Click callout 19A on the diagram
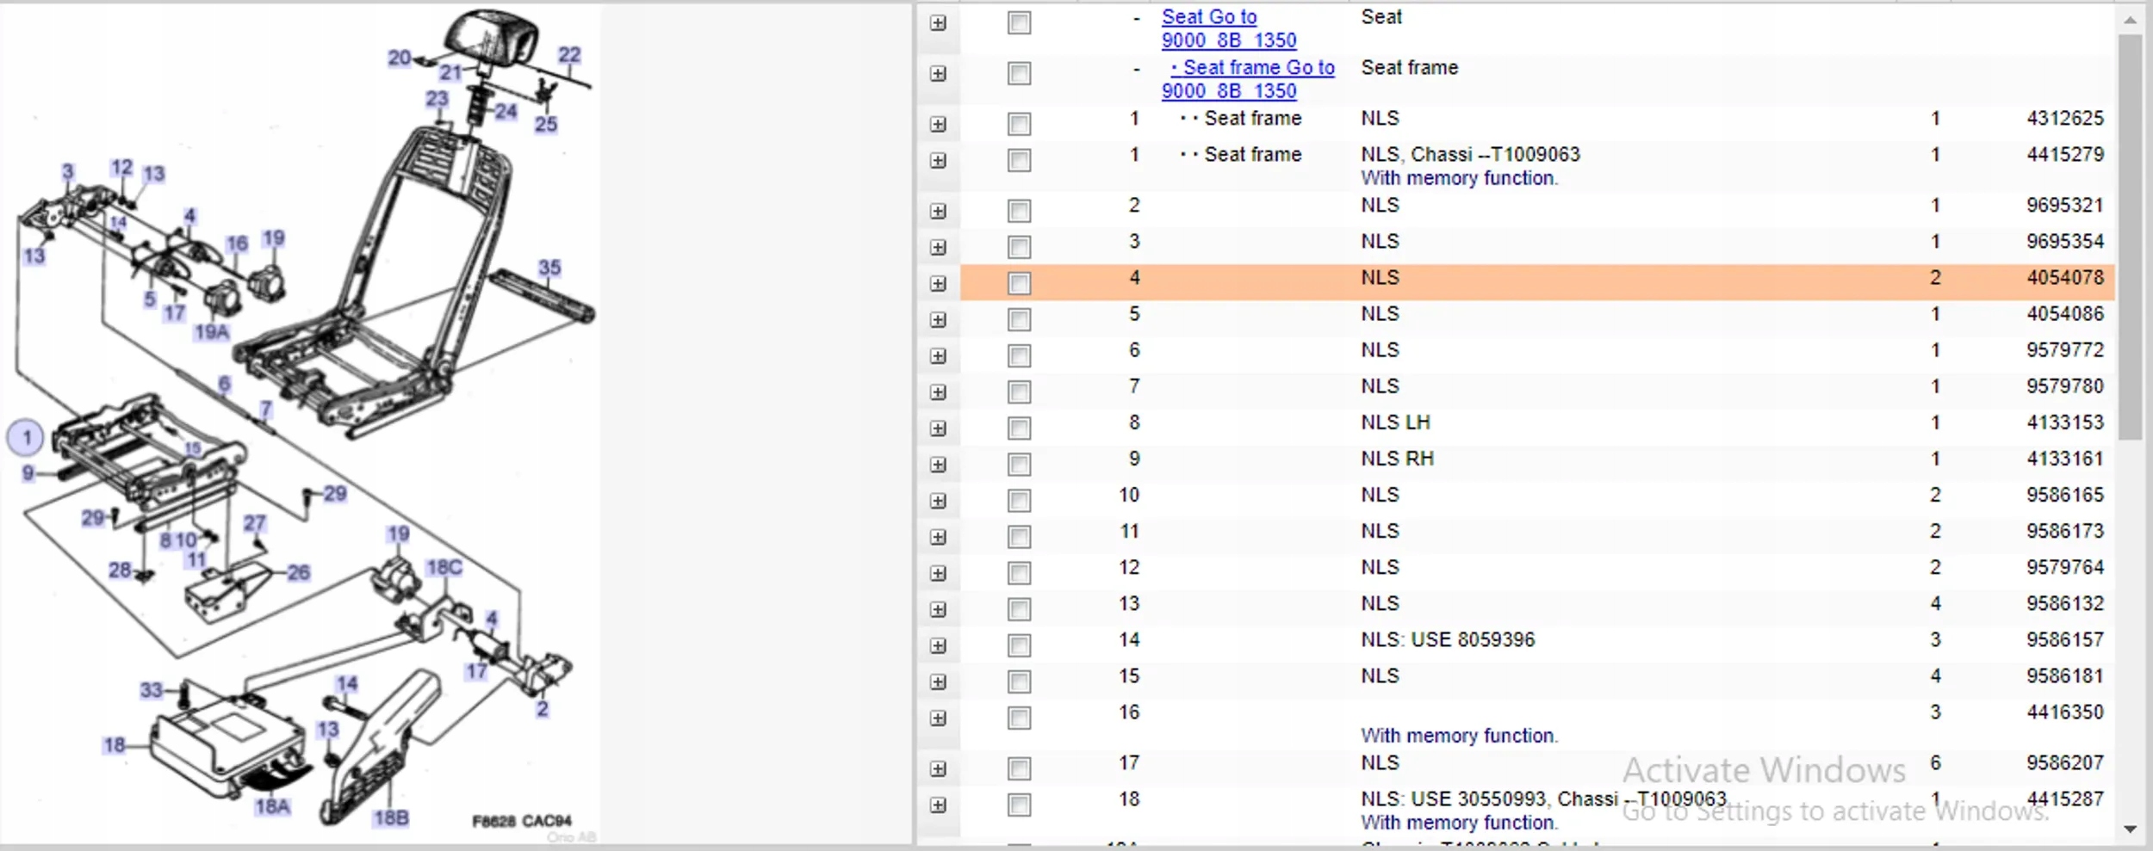Viewport: 2153px width, 851px height. (212, 332)
